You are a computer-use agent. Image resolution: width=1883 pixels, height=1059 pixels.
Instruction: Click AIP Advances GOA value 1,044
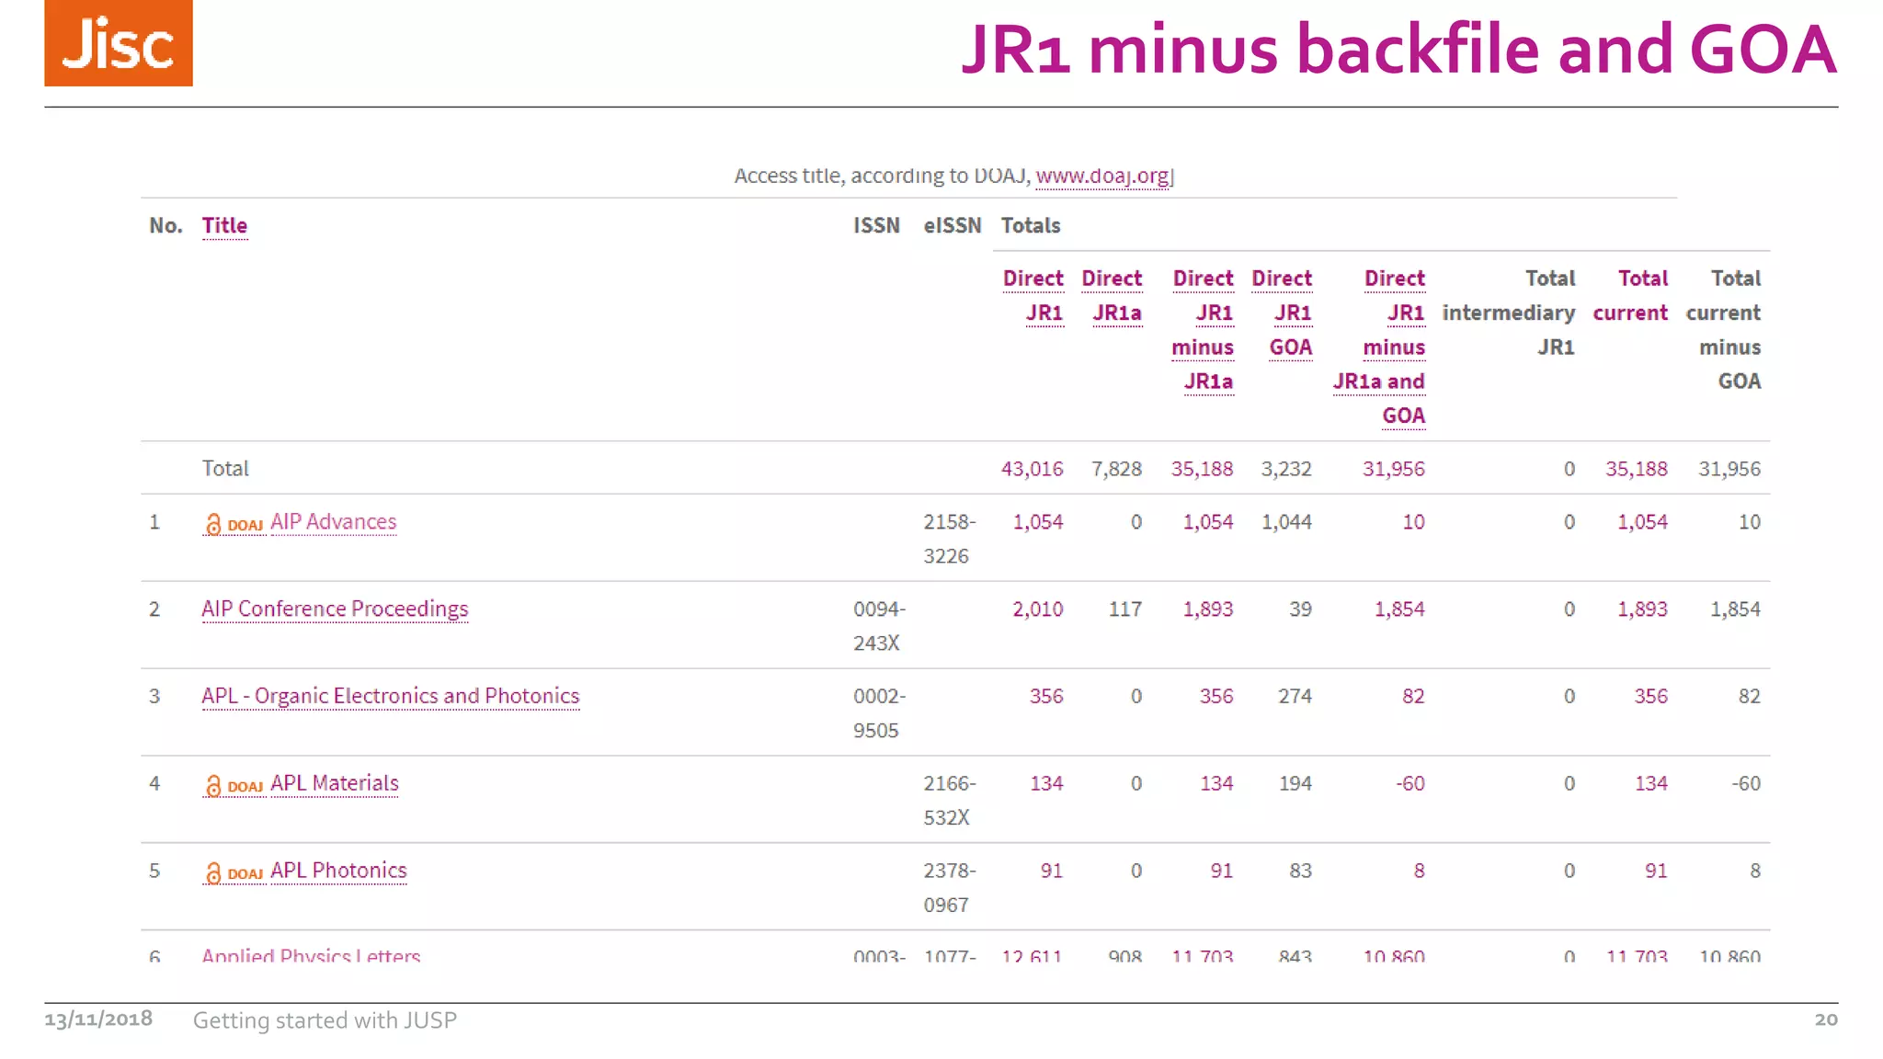[1286, 522]
